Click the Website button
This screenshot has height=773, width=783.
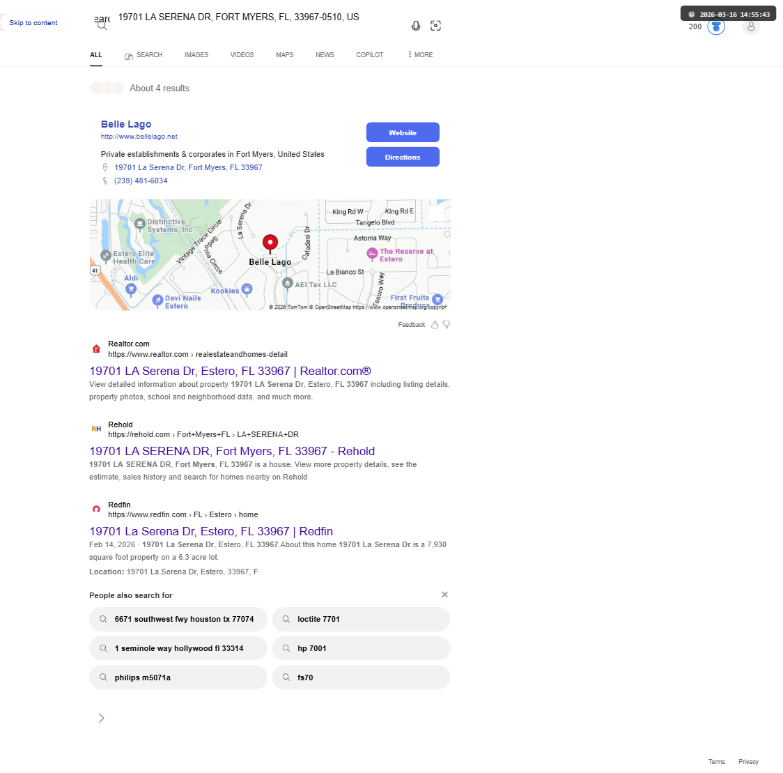click(x=403, y=132)
